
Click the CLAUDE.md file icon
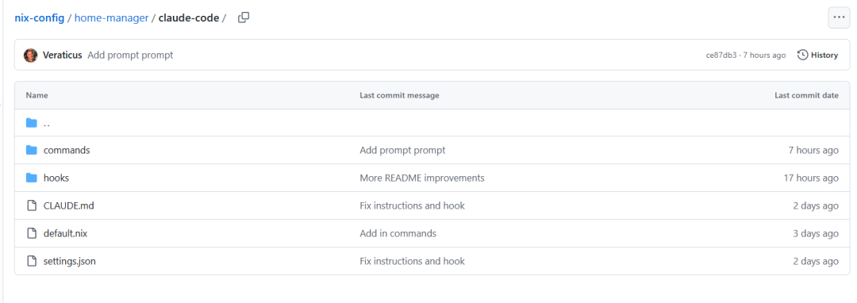pyautogui.click(x=32, y=205)
